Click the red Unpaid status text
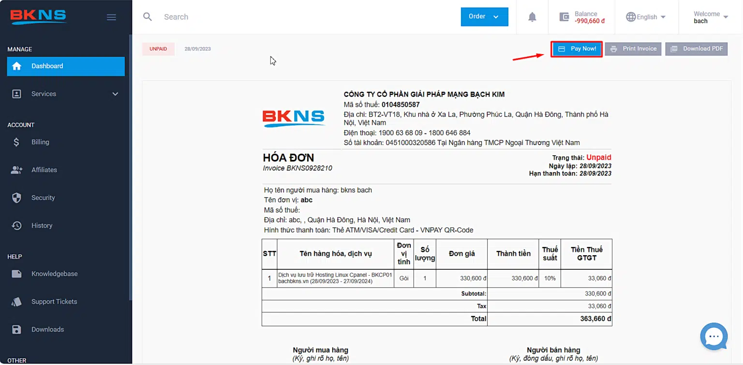743x365 pixels. click(599, 158)
